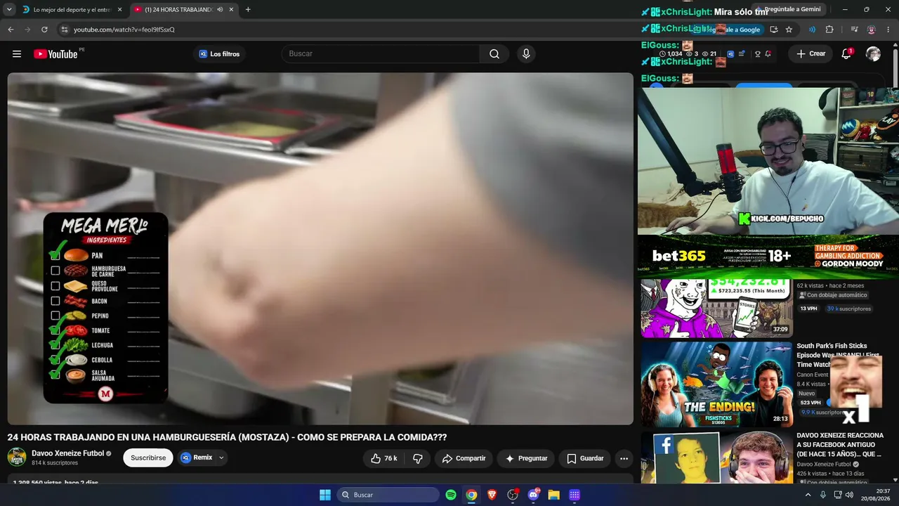Open the Chrome profile avatar in the toolbar
The width and height of the screenshot is (899, 506).
(x=872, y=30)
